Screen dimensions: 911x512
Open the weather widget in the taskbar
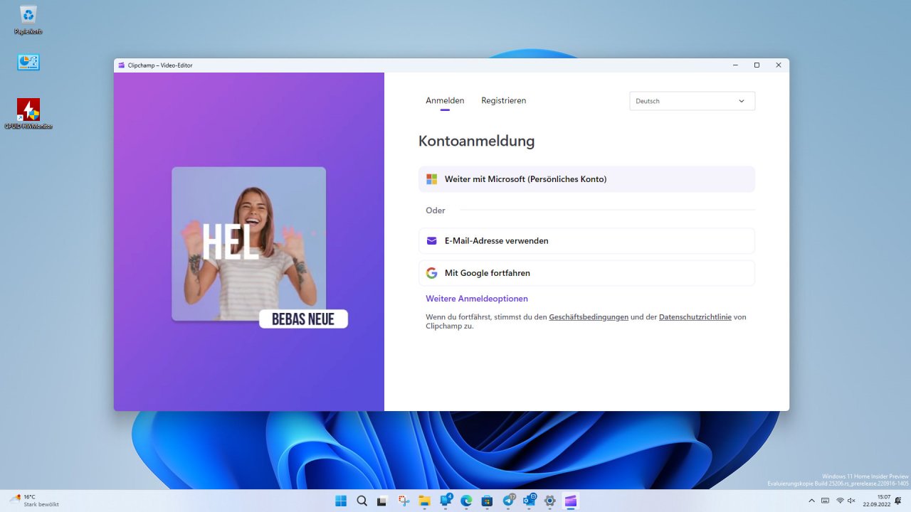[x=34, y=501]
